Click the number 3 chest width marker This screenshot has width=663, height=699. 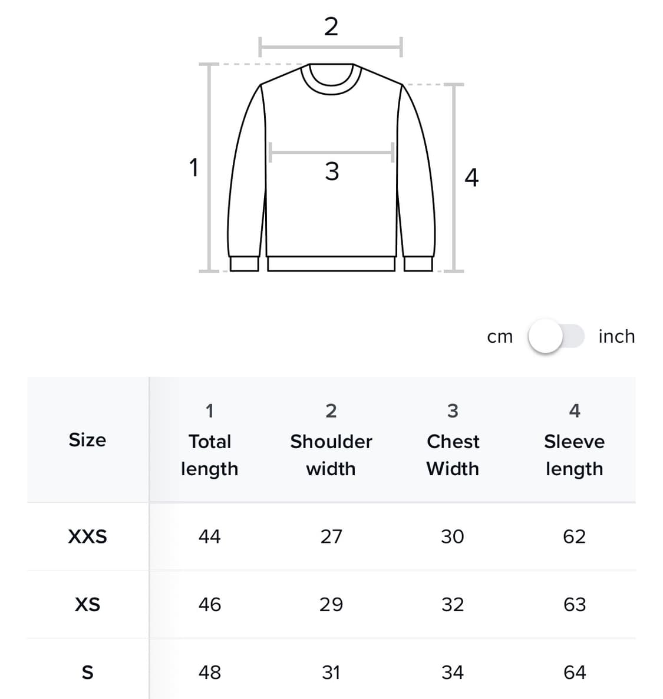pyautogui.click(x=332, y=171)
